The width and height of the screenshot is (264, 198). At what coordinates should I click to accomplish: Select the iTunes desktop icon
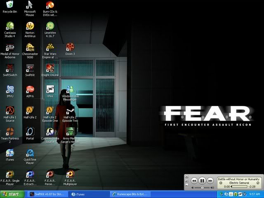(10, 155)
